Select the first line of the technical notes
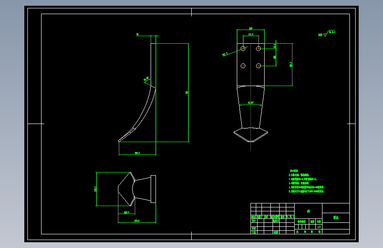Viewport: 383px width, 248px height. click(299, 175)
